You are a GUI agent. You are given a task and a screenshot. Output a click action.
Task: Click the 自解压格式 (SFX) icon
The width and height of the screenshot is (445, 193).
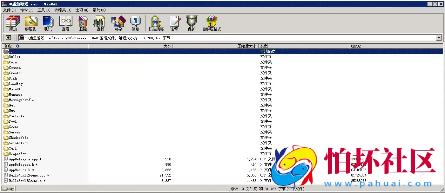[x=212, y=22]
